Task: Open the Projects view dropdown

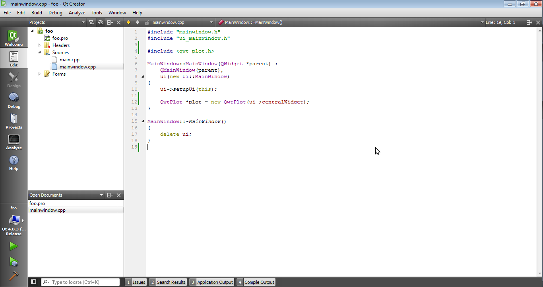Action: [x=57, y=22]
